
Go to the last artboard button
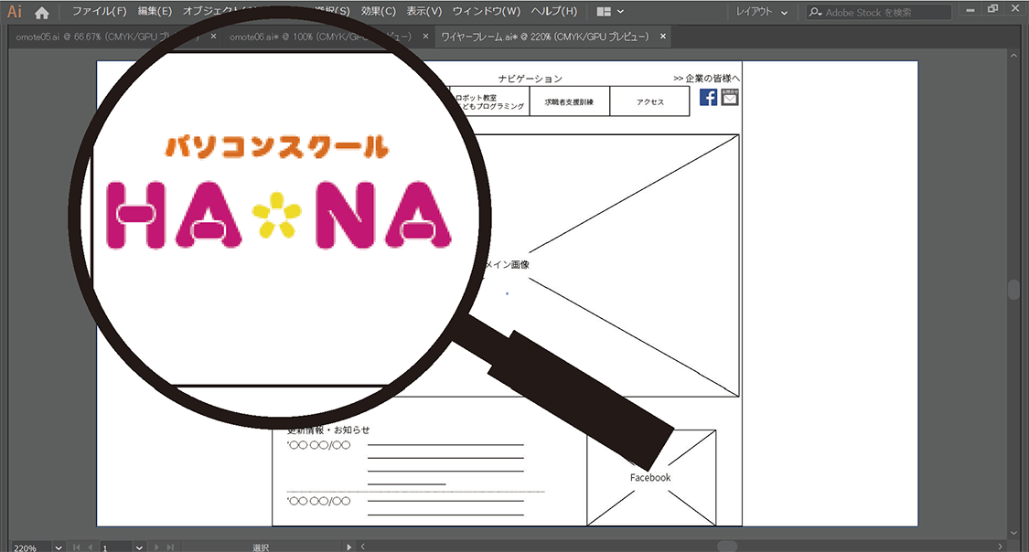171,547
